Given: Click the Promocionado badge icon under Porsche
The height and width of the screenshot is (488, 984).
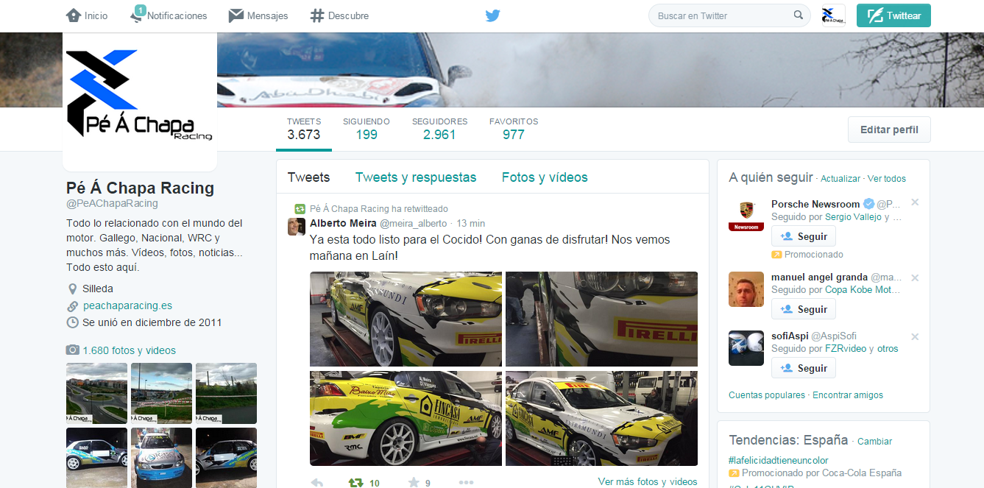Looking at the screenshot, I should click(776, 255).
